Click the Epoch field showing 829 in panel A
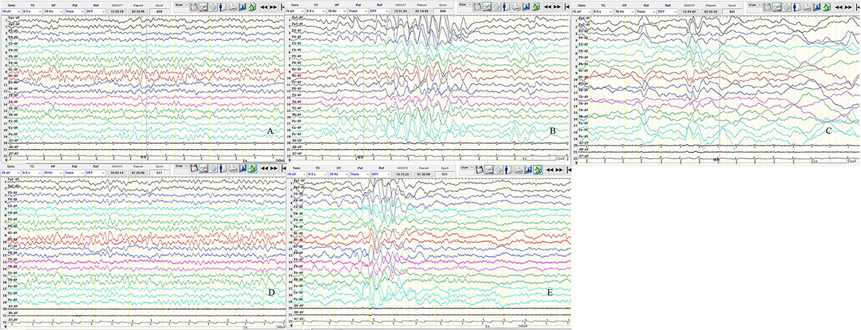This screenshot has width=861, height=330. [x=159, y=11]
